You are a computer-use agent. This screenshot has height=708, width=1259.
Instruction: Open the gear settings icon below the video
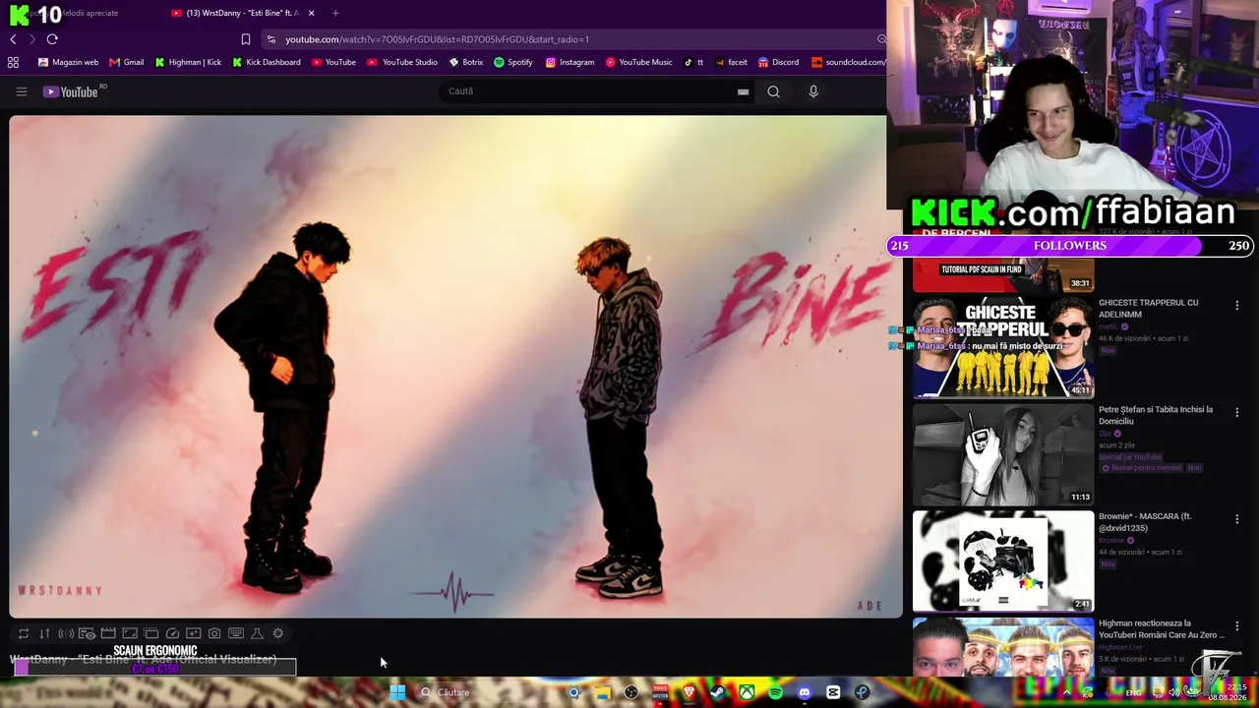(x=278, y=634)
